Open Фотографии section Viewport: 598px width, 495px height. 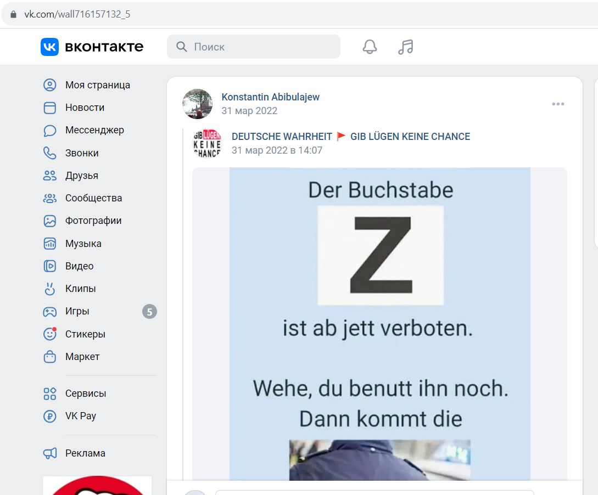pos(93,221)
